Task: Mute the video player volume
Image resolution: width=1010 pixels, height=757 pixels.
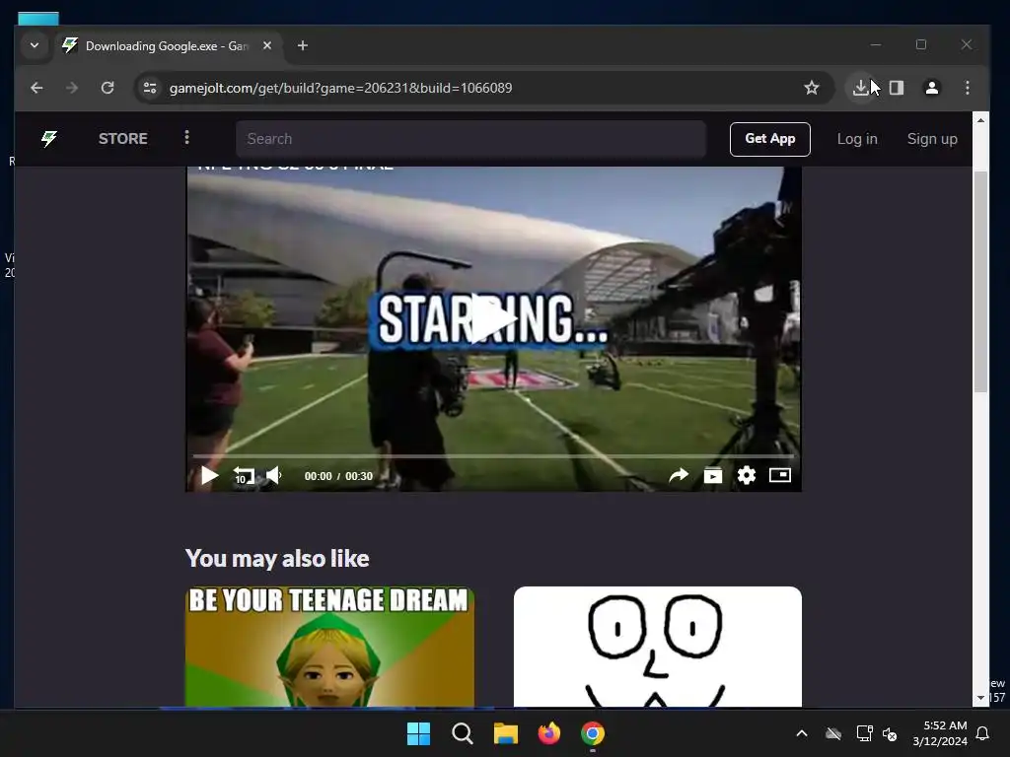Action: (274, 476)
